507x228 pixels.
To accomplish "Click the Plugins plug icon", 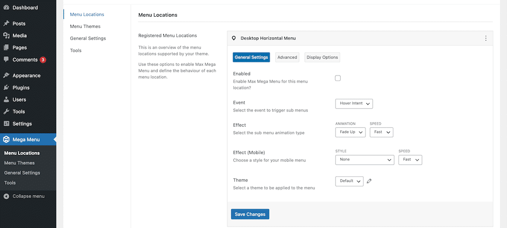I will [x=6, y=88].
